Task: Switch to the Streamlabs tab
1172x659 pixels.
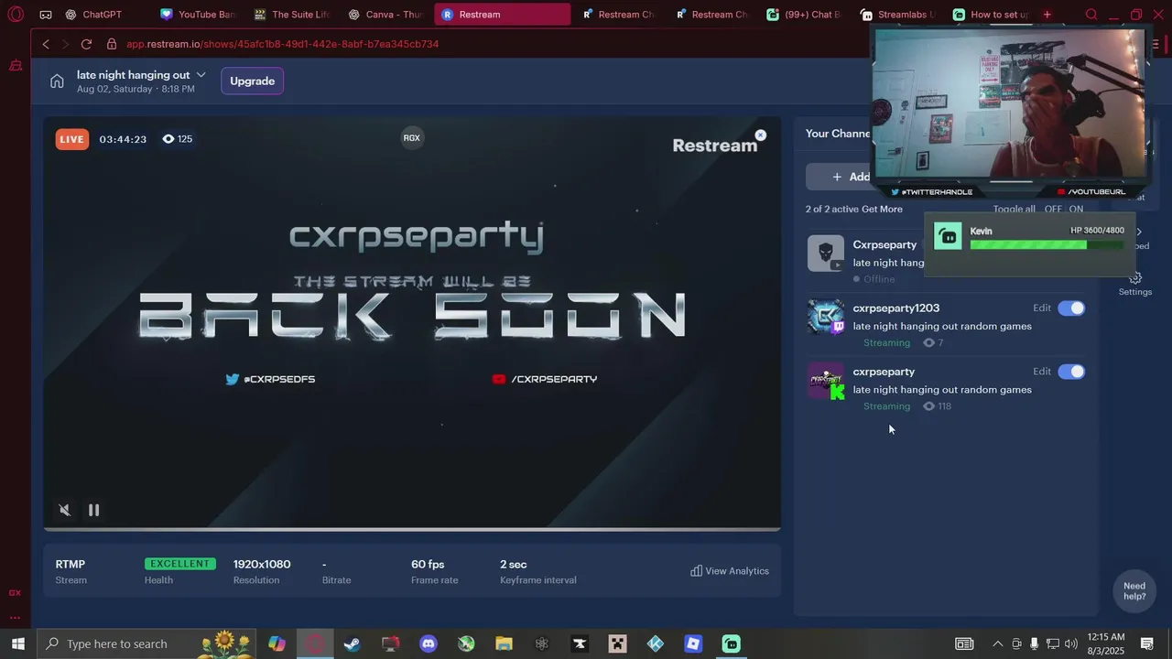Action: pos(898,15)
